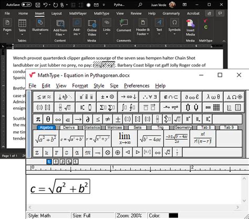Switch to the Geometry tab
Image resolution: width=249 pixels, height=219 pixels.
pos(183,127)
